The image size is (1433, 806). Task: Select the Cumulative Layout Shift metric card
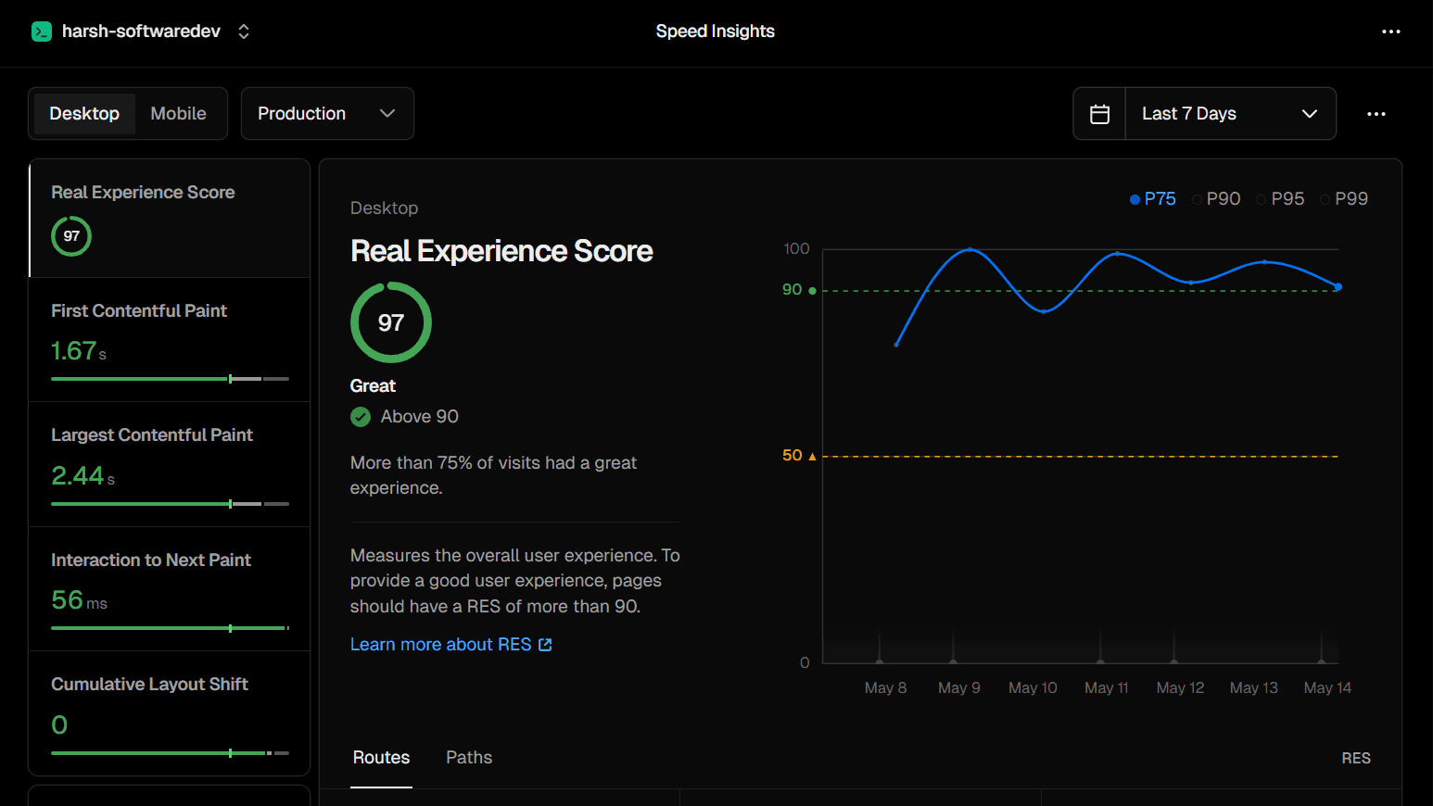click(x=170, y=713)
